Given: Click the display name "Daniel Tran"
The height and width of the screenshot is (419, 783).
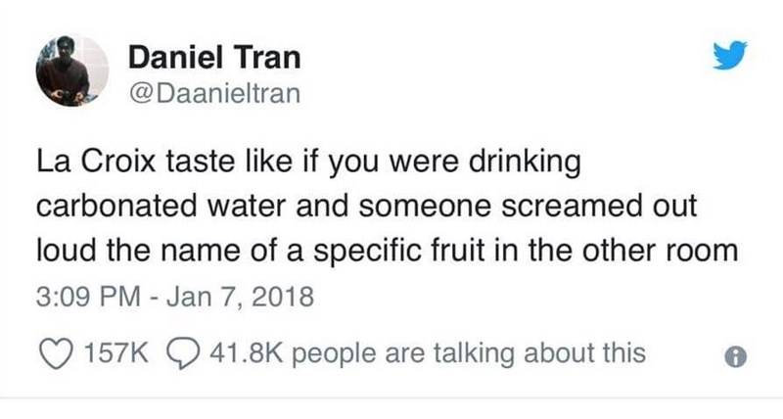Looking at the screenshot, I should [213, 59].
